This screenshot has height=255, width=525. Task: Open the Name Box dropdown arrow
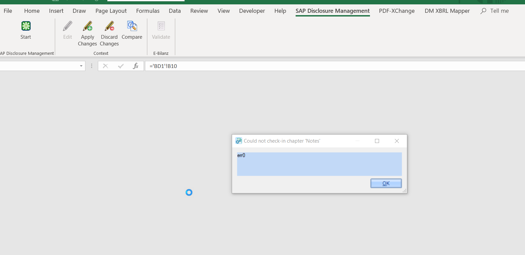click(81, 66)
